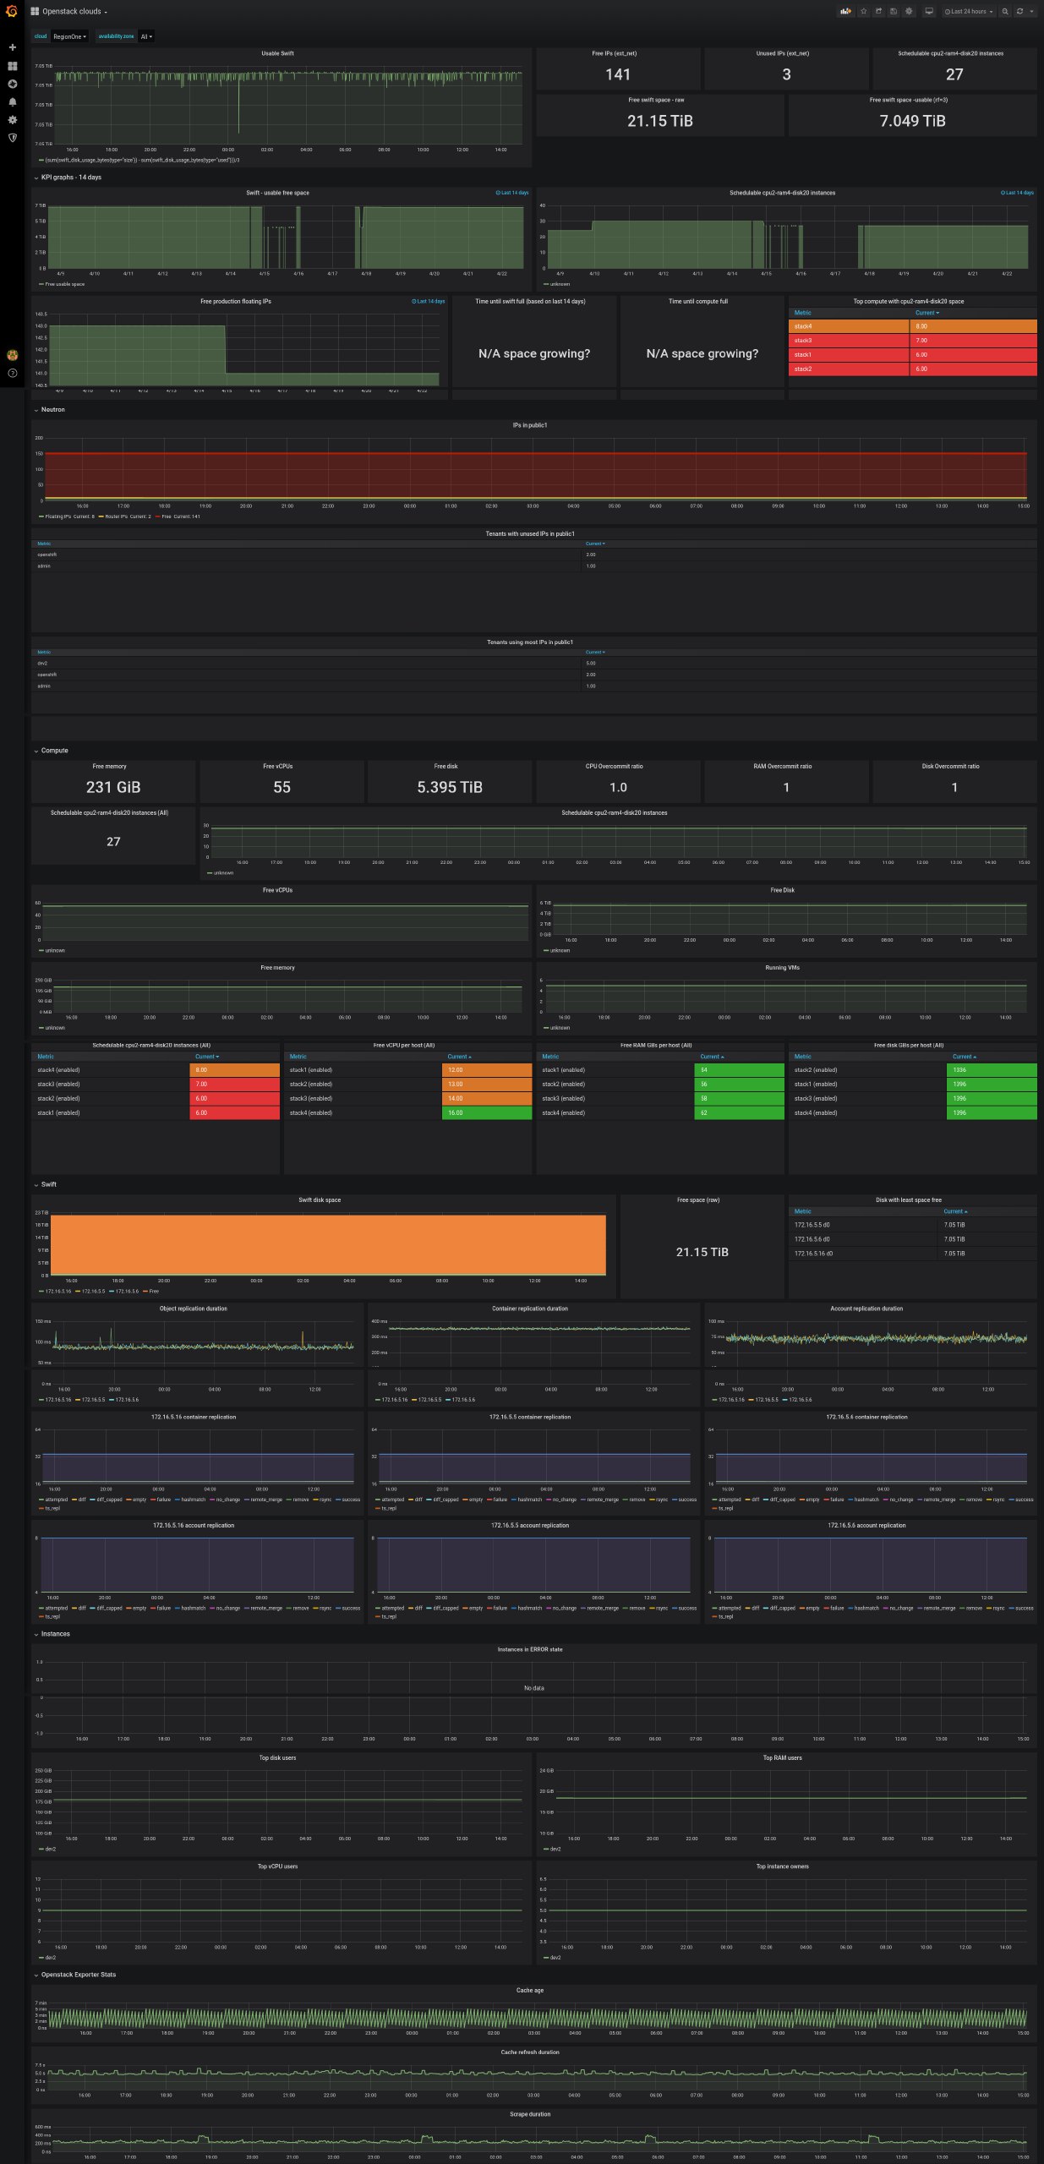The width and height of the screenshot is (1044, 2164).
Task: Open the availability zone All dropdown
Action: (146, 36)
